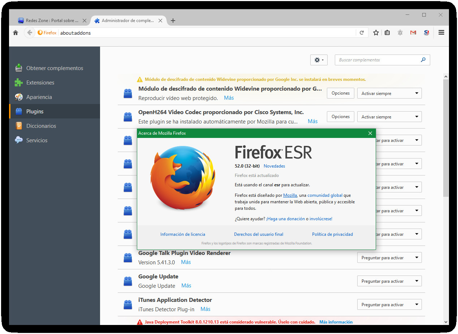Open the Gmail toolbar icon
The height and width of the screenshot is (334, 458).
point(413,32)
